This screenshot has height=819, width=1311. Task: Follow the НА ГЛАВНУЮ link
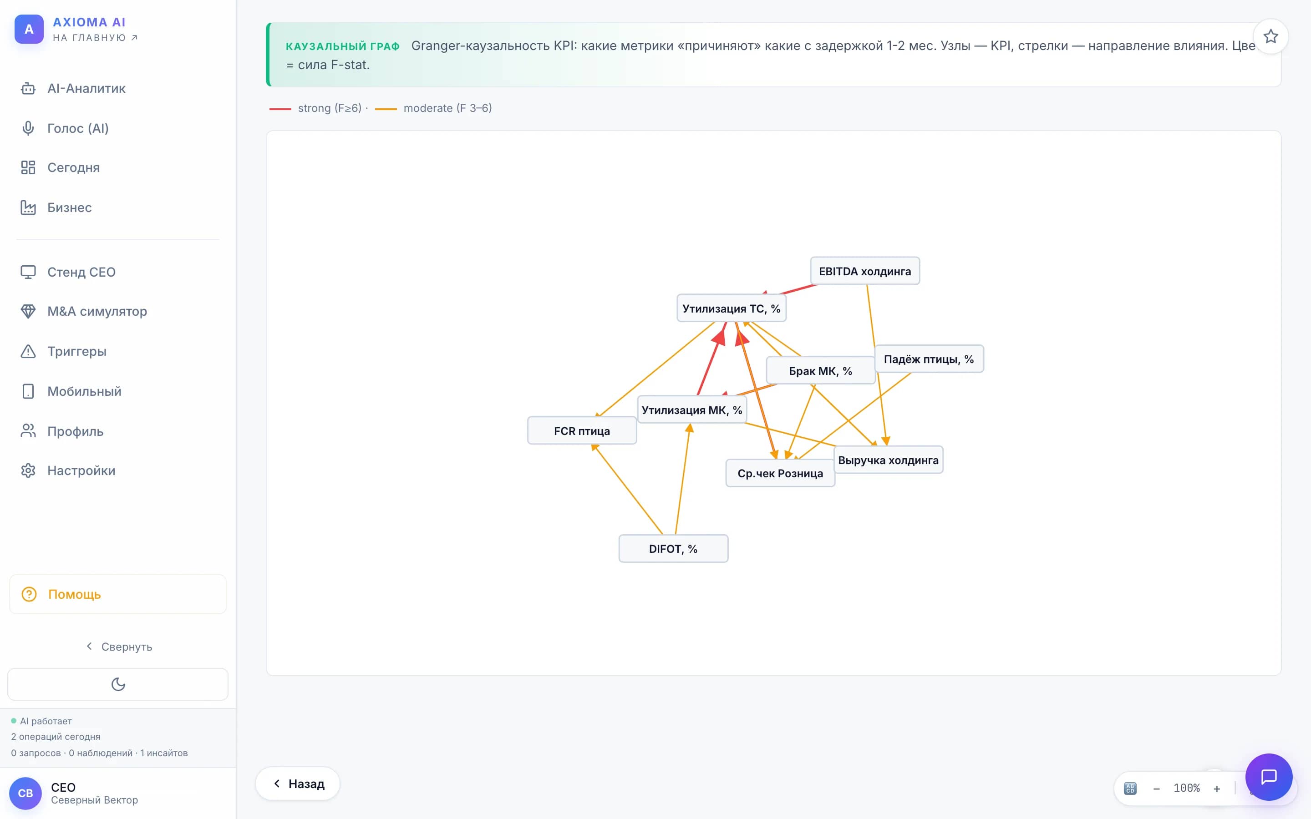(95, 37)
